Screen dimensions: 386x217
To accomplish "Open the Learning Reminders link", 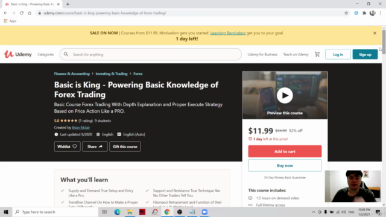I will point(228,33).
